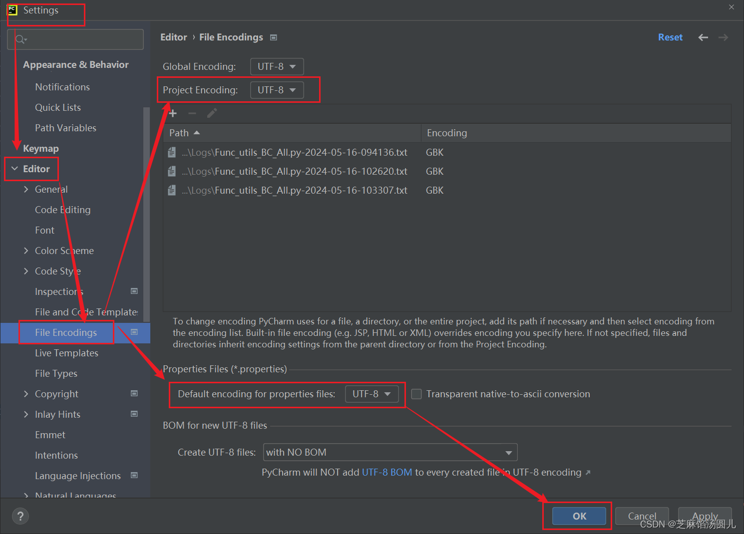Select the 094136.txt log file path
Image resolution: width=744 pixels, height=534 pixels.
point(295,152)
